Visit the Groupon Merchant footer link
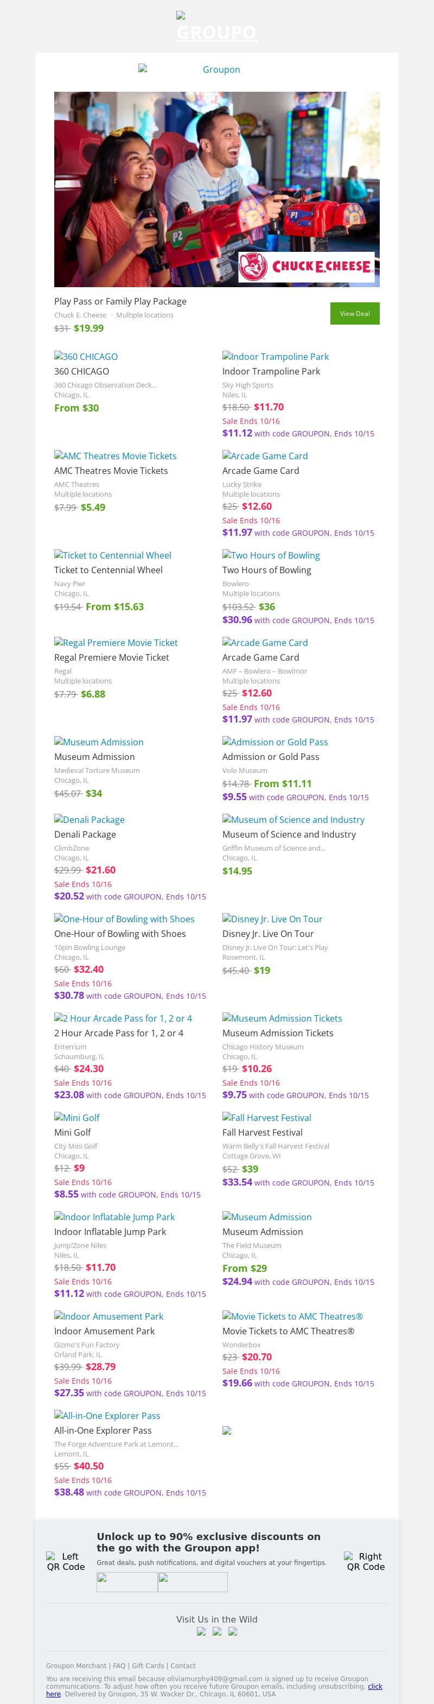This screenshot has height=1704, width=434. point(76,1665)
